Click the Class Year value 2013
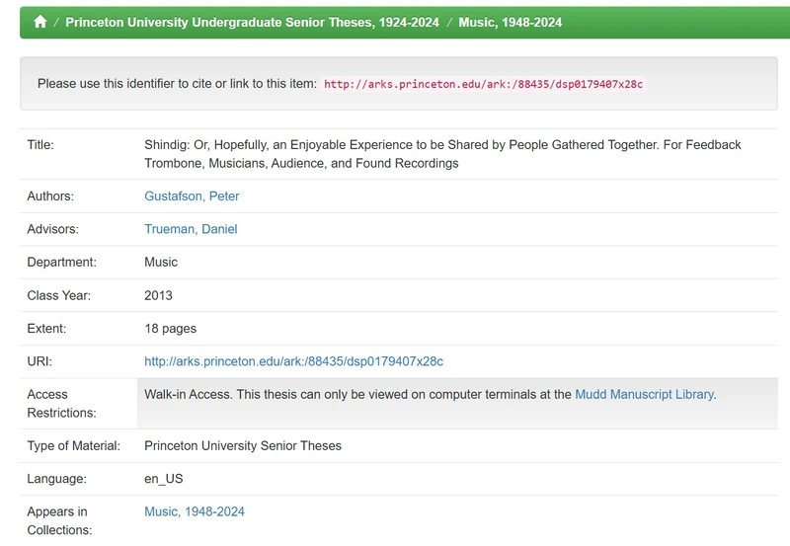Viewport: 790px width, 546px height. coord(158,295)
